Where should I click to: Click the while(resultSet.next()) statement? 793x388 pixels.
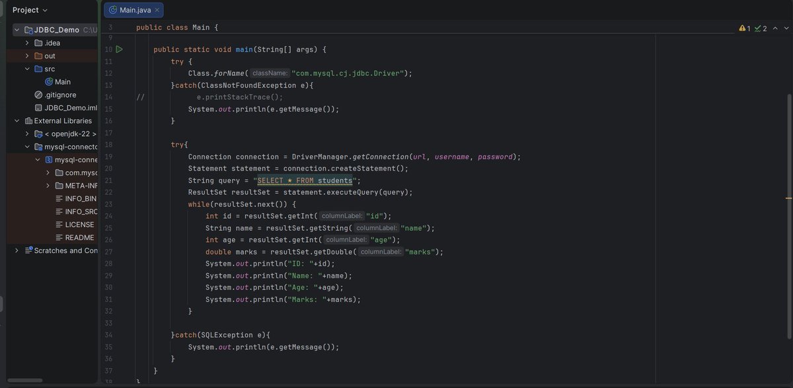[242, 204]
